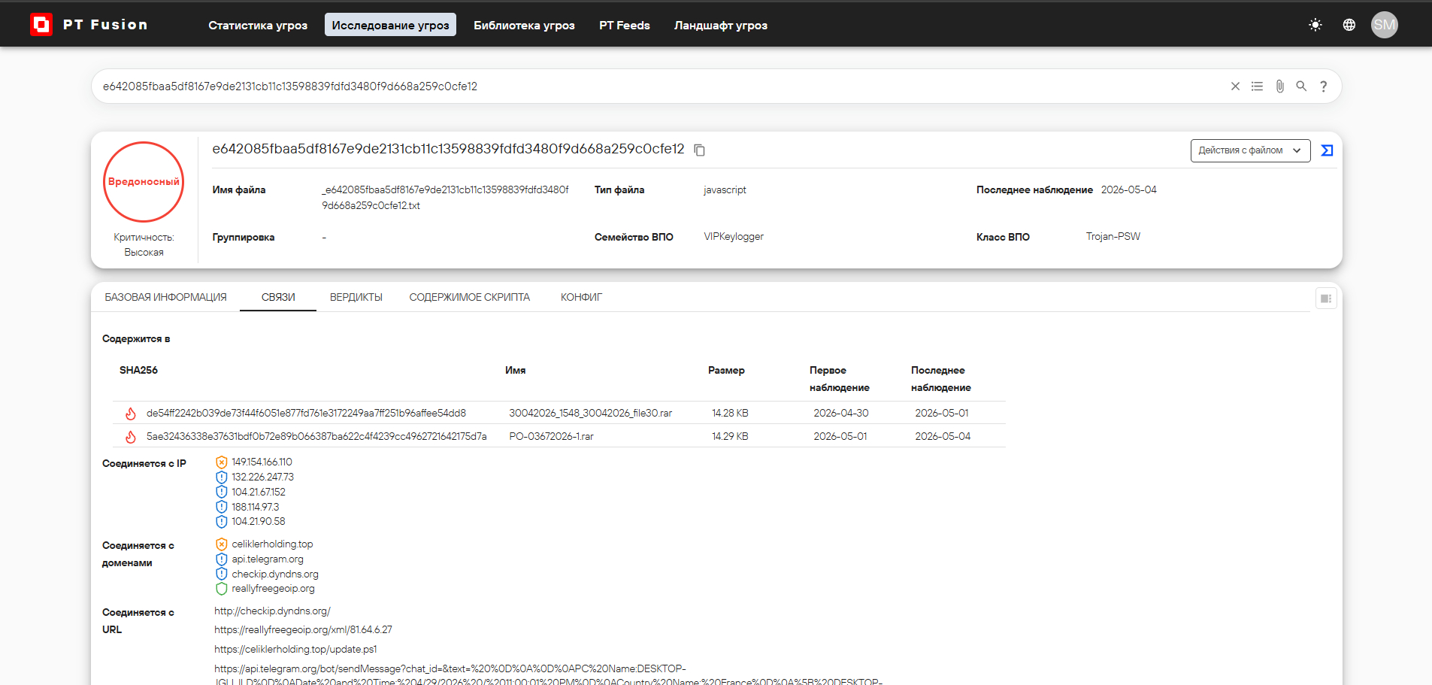The width and height of the screenshot is (1432, 685).
Task: Open hash 5ae32436338e37631... link
Action: click(x=316, y=437)
